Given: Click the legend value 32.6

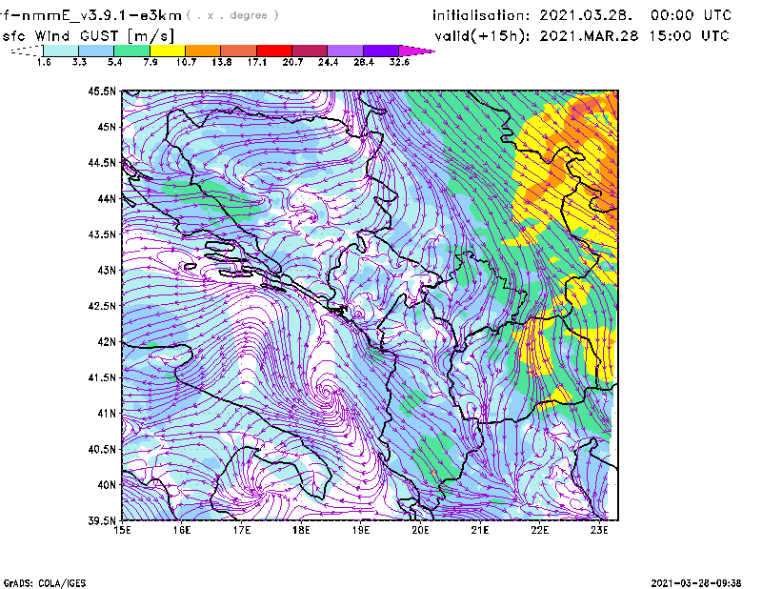Looking at the screenshot, I should 399,62.
